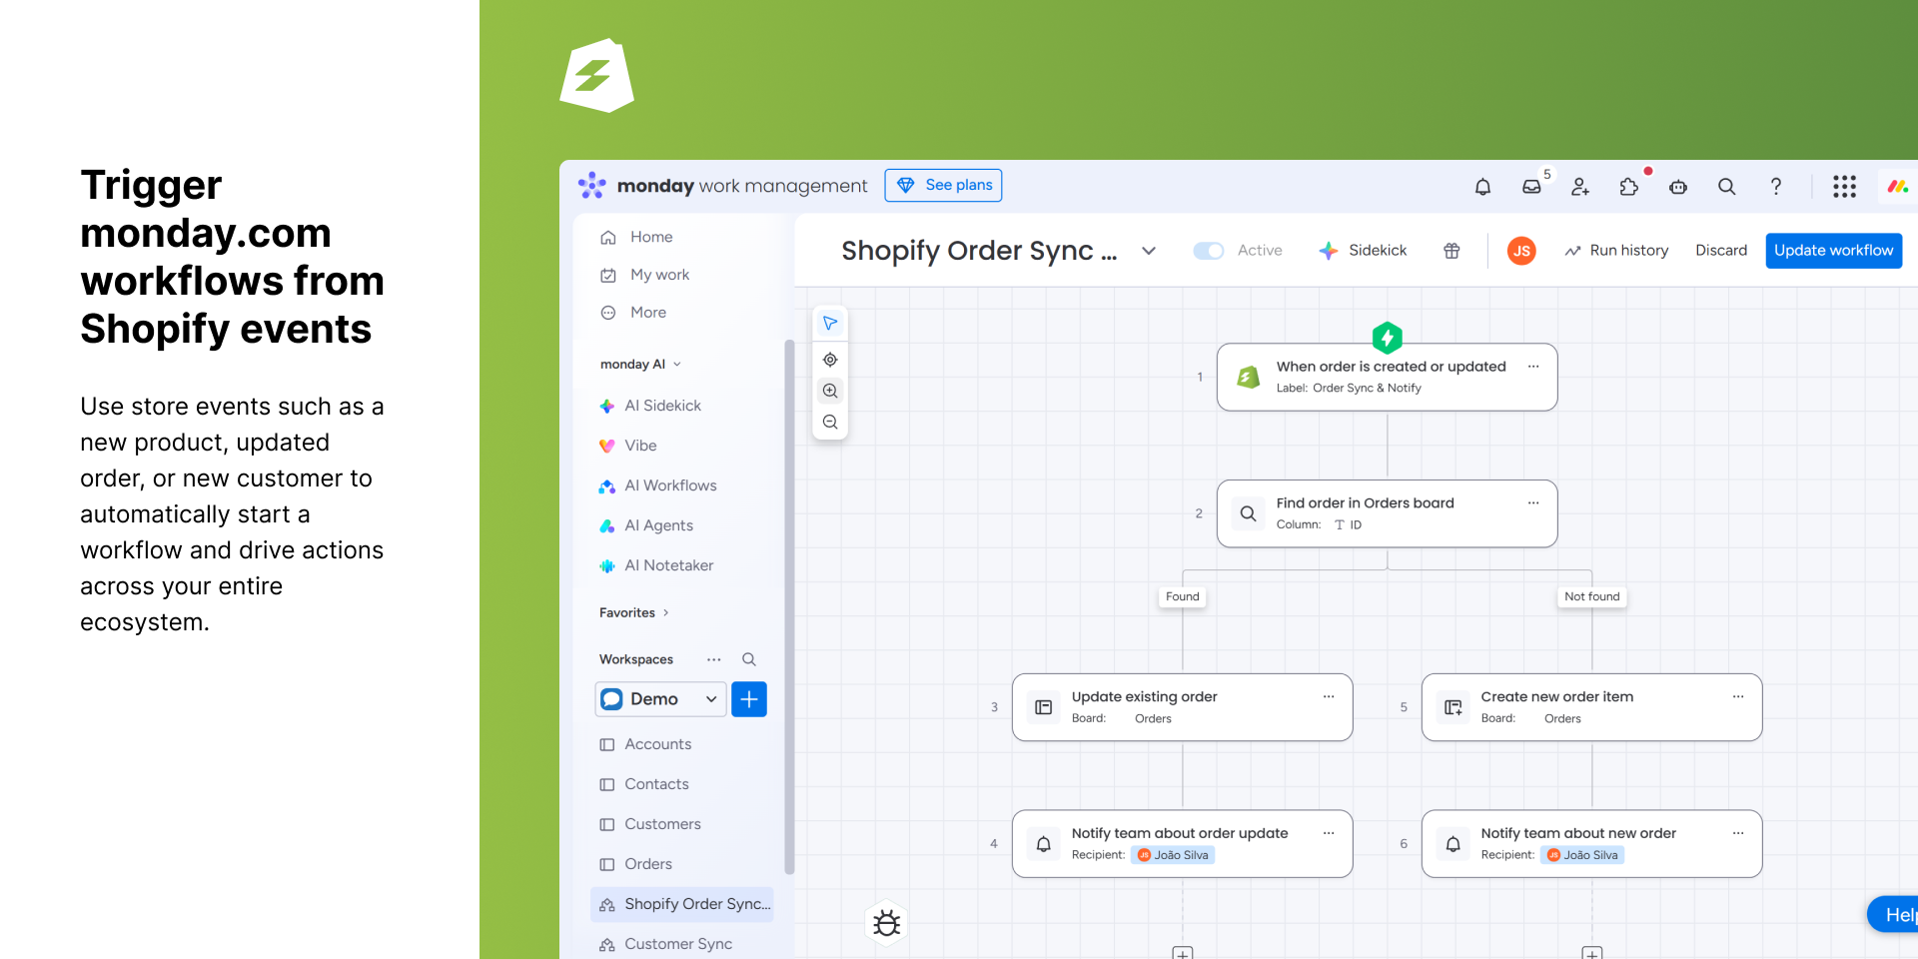Click the zoom out canvas tool
The width and height of the screenshot is (1918, 959).
tap(830, 423)
